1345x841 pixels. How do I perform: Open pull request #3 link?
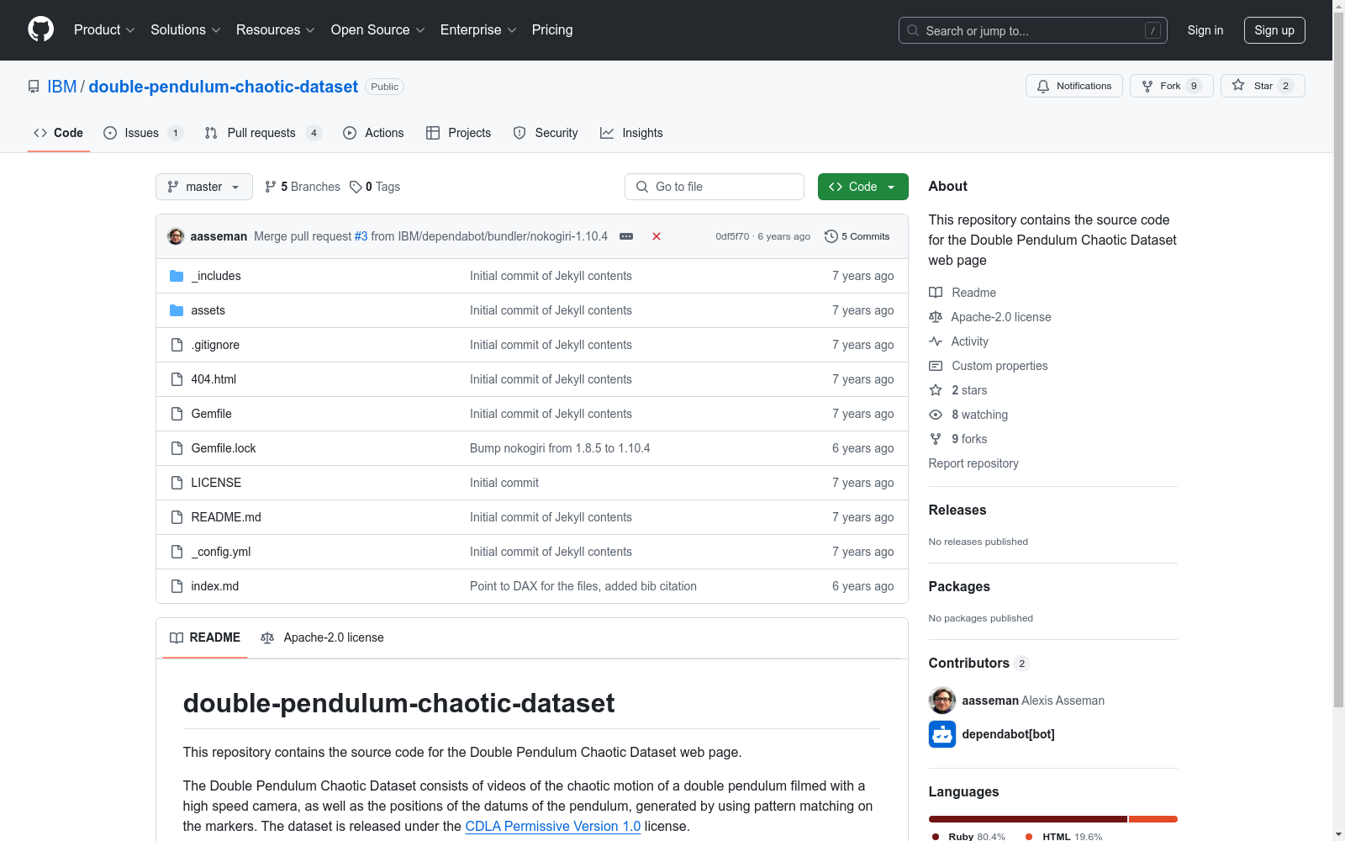(361, 236)
